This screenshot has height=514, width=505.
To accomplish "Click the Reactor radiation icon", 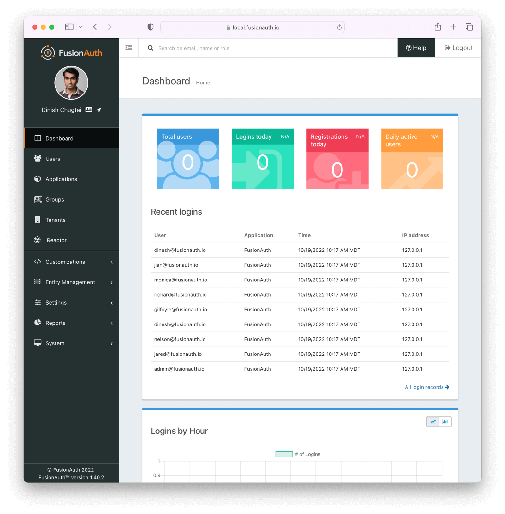I will [x=38, y=240].
